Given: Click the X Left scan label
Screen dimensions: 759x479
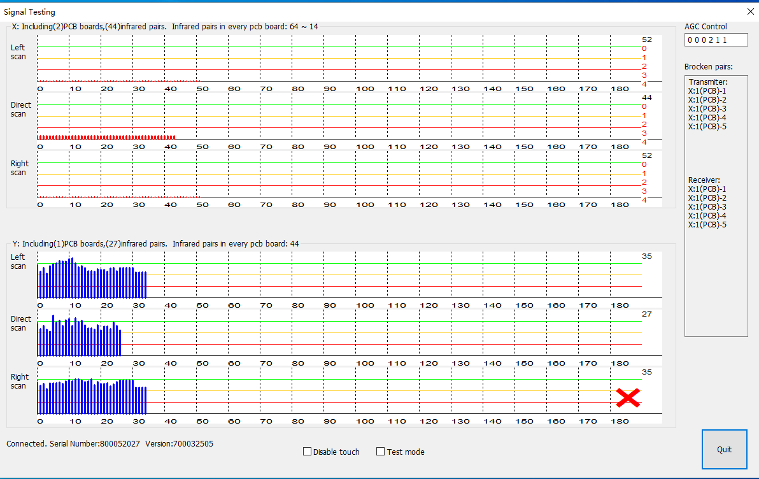Looking at the screenshot, I should click(18, 52).
